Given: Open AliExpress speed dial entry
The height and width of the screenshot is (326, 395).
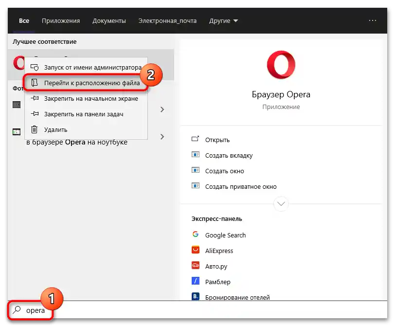Looking at the screenshot, I should [219, 251].
